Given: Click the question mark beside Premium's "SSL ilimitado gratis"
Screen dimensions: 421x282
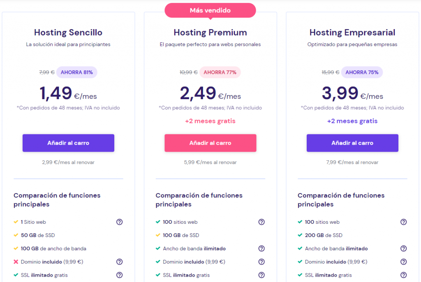Looking at the screenshot, I should [261, 275].
